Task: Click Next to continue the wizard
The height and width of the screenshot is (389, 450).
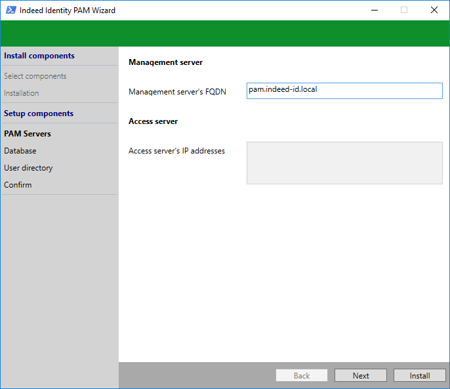Action: click(x=361, y=376)
